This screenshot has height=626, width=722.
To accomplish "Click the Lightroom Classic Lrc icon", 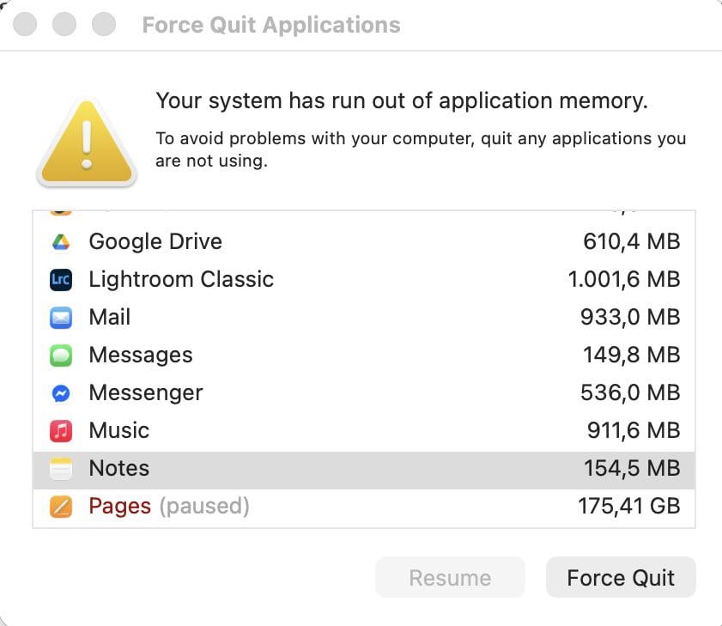I will pos(61,280).
